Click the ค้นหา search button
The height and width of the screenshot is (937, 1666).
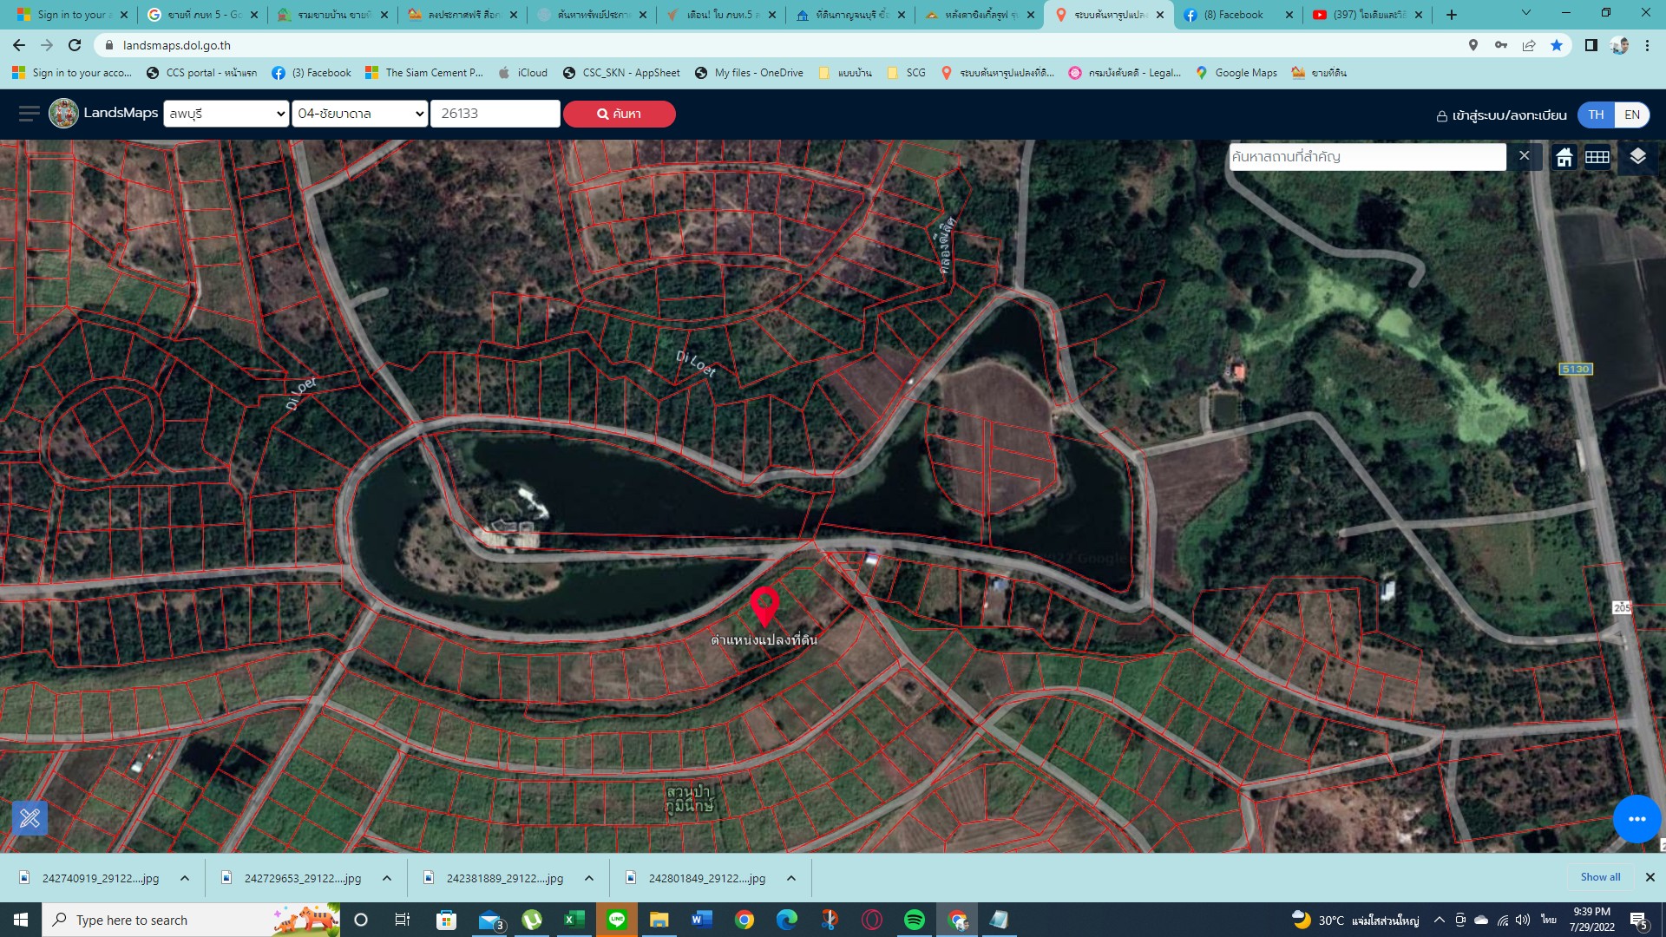tap(619, 114)
